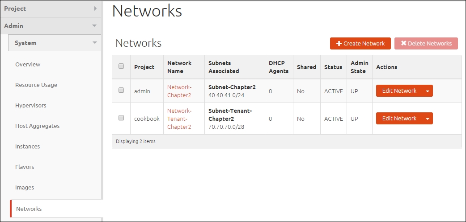Expand the Project sidebar section arrow
Image resolution: width=466 pixels, height=222 pixels.
[x=95, y=8]
